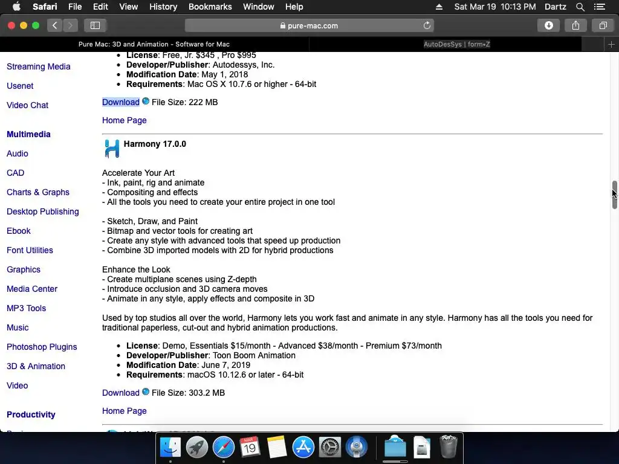This screenshot has width=619, height=464.
Task: Click globe icon beside 222 MB download
Action: click(x=146, y=101)
